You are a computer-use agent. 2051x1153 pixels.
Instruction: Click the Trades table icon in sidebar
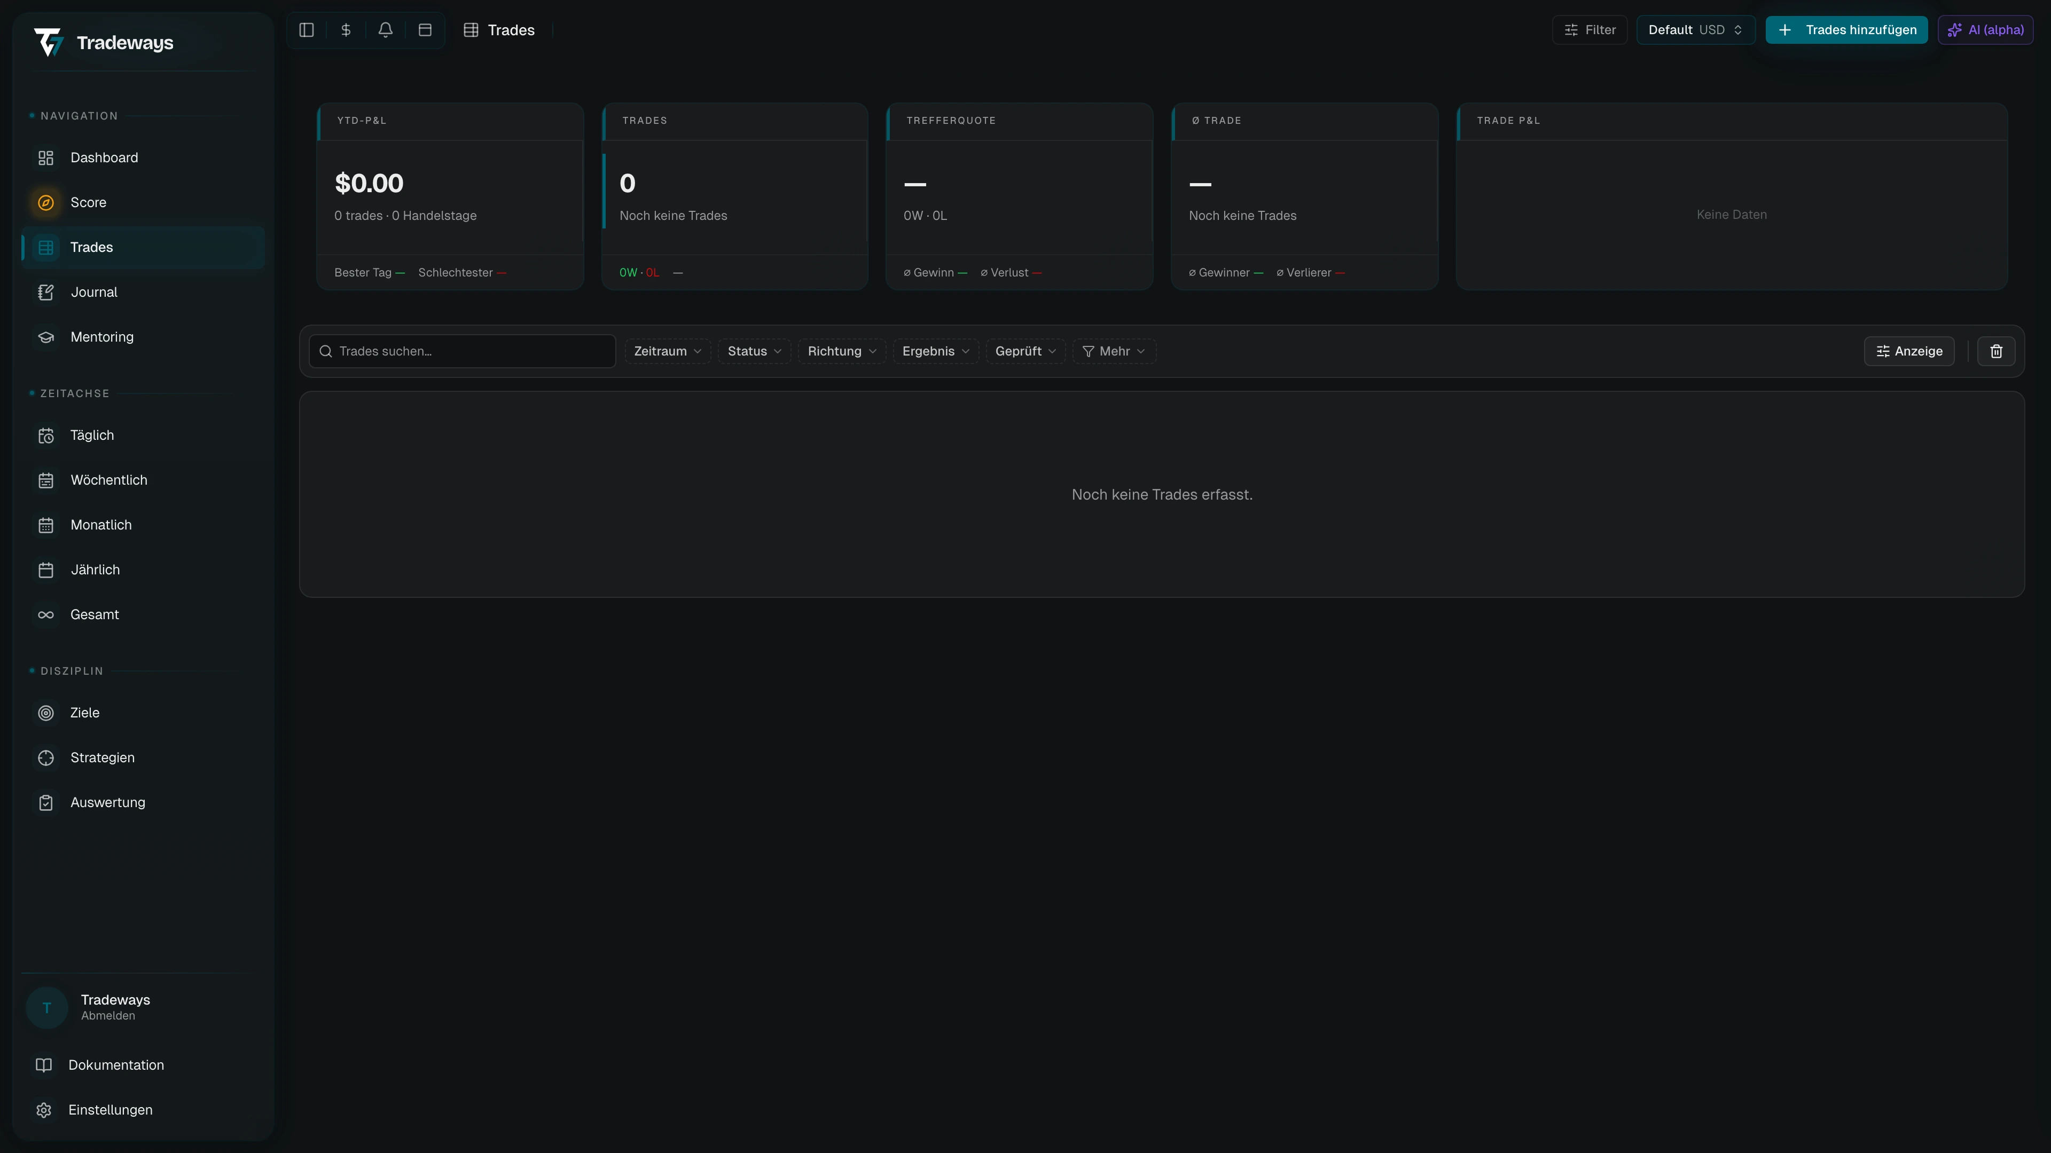(46, 248)
